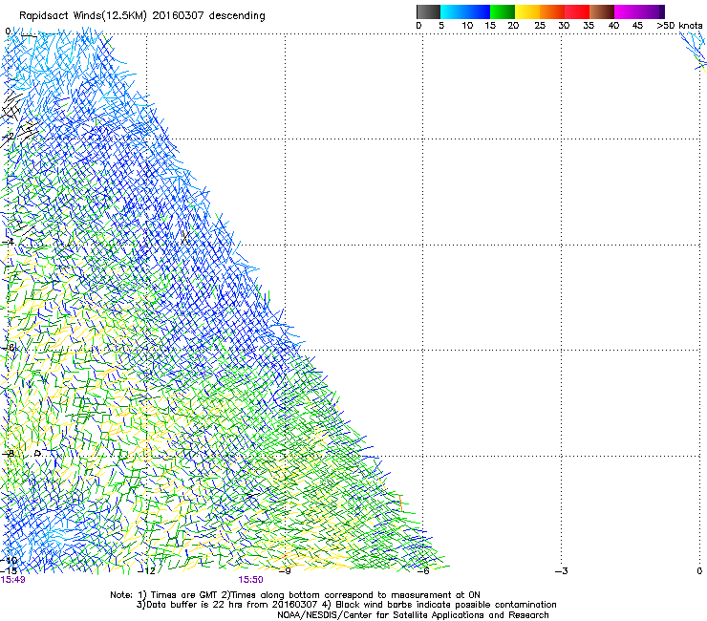Click the purple '15:49' swath time label
The height and width of the screenshot is (621, 707).
pos(13,580)
